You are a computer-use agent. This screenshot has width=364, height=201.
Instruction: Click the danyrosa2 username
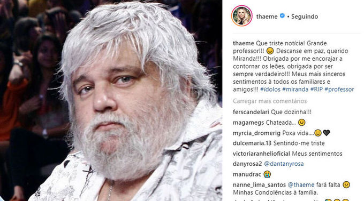point(247,164)
